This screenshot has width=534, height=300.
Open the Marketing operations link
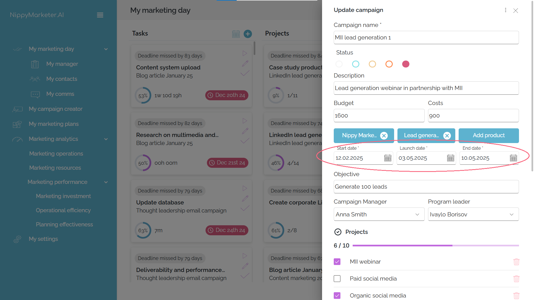[x=56, y=154]
